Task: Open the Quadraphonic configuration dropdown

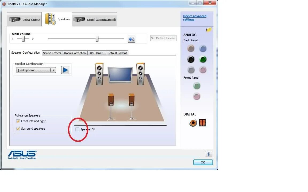Action: [x=36, y=70]
